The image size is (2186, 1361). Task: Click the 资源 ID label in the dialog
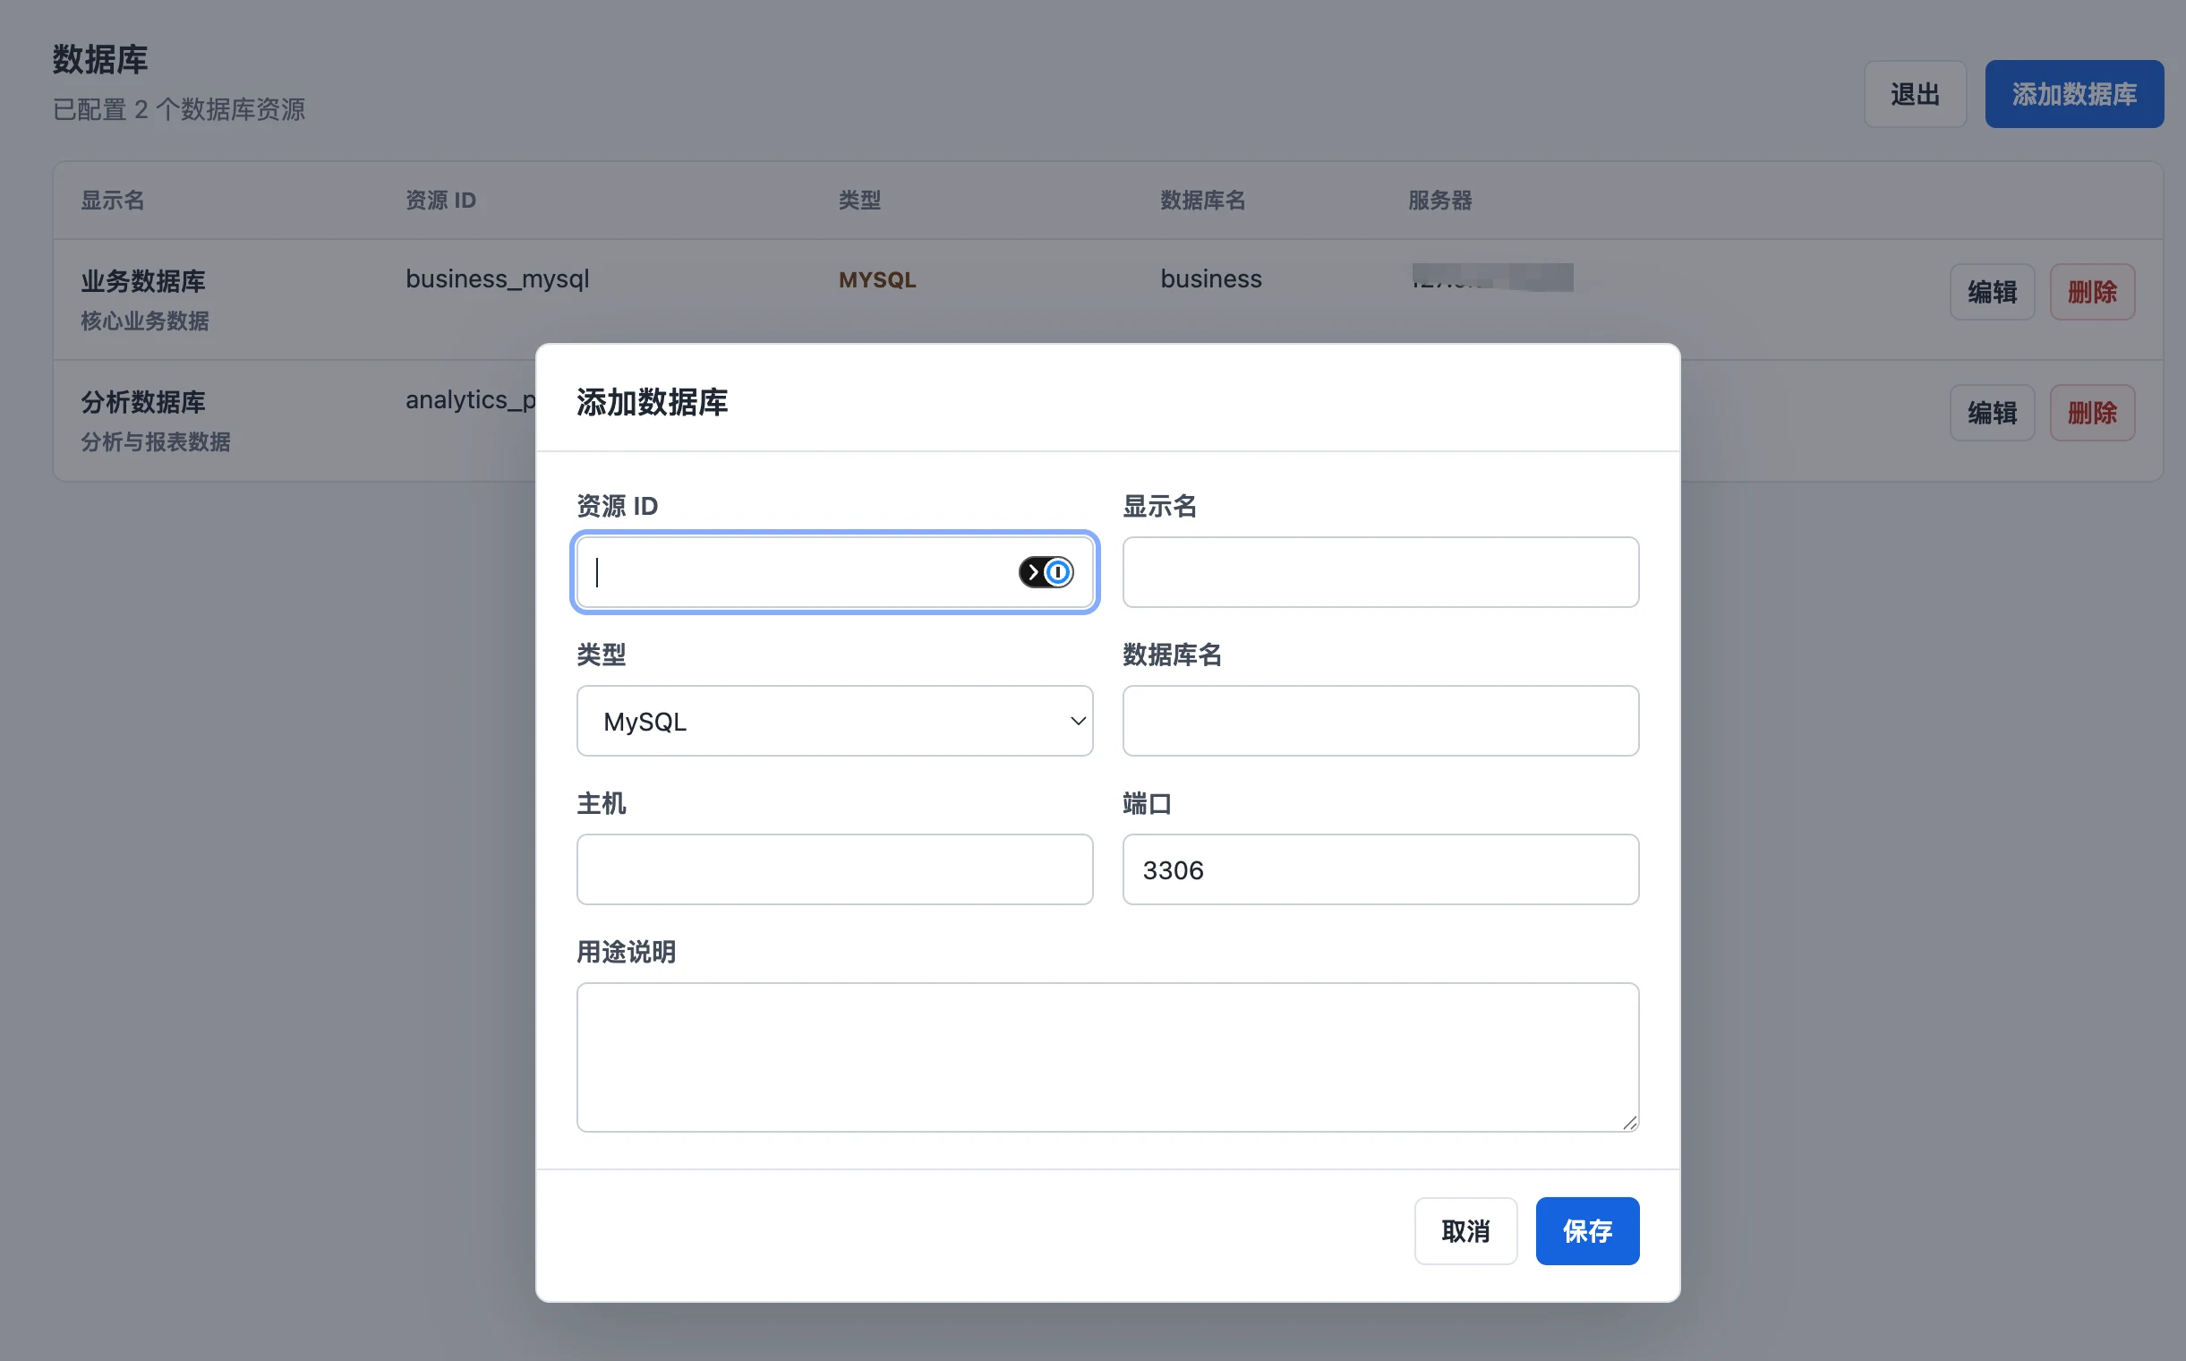618,506
